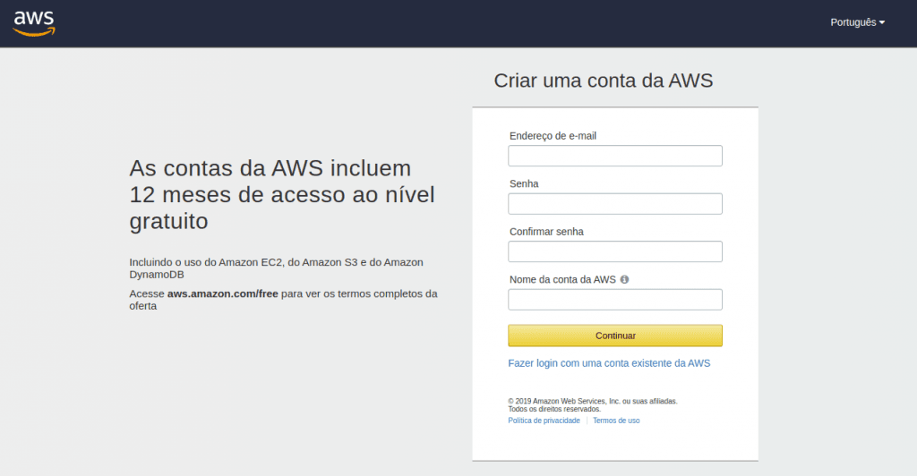The image size is (917, 476).
Task: Click the Nome da conta da AWS label
Action: [x=562, y=279]
